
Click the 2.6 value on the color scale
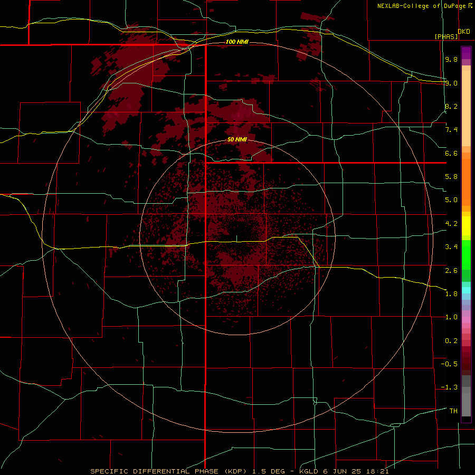pos(451,271)
